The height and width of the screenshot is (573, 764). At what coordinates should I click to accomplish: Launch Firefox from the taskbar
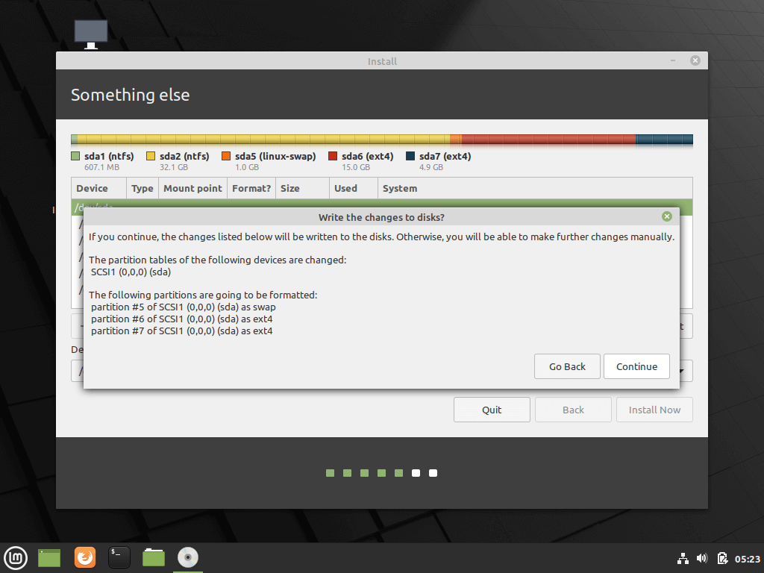click(85, 557)
